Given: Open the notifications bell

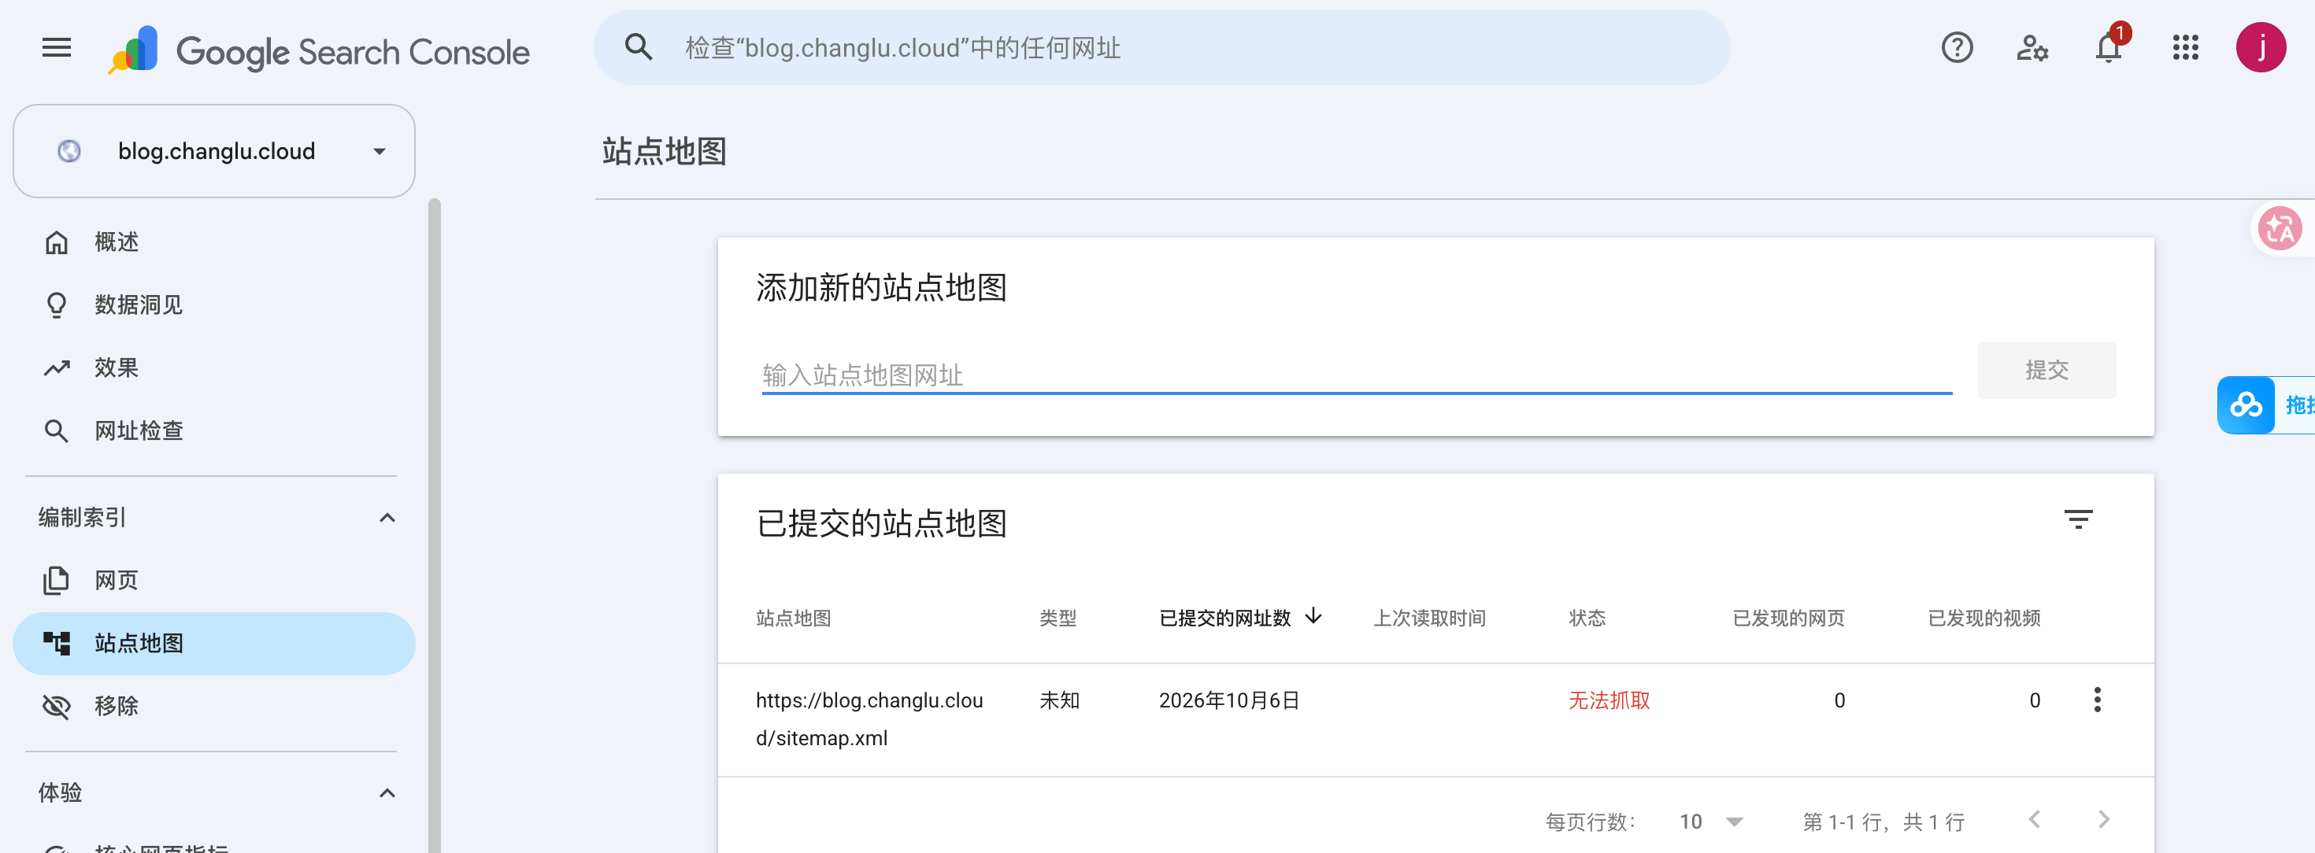Looking at the screenshot, I should (x=2109, y=47).
